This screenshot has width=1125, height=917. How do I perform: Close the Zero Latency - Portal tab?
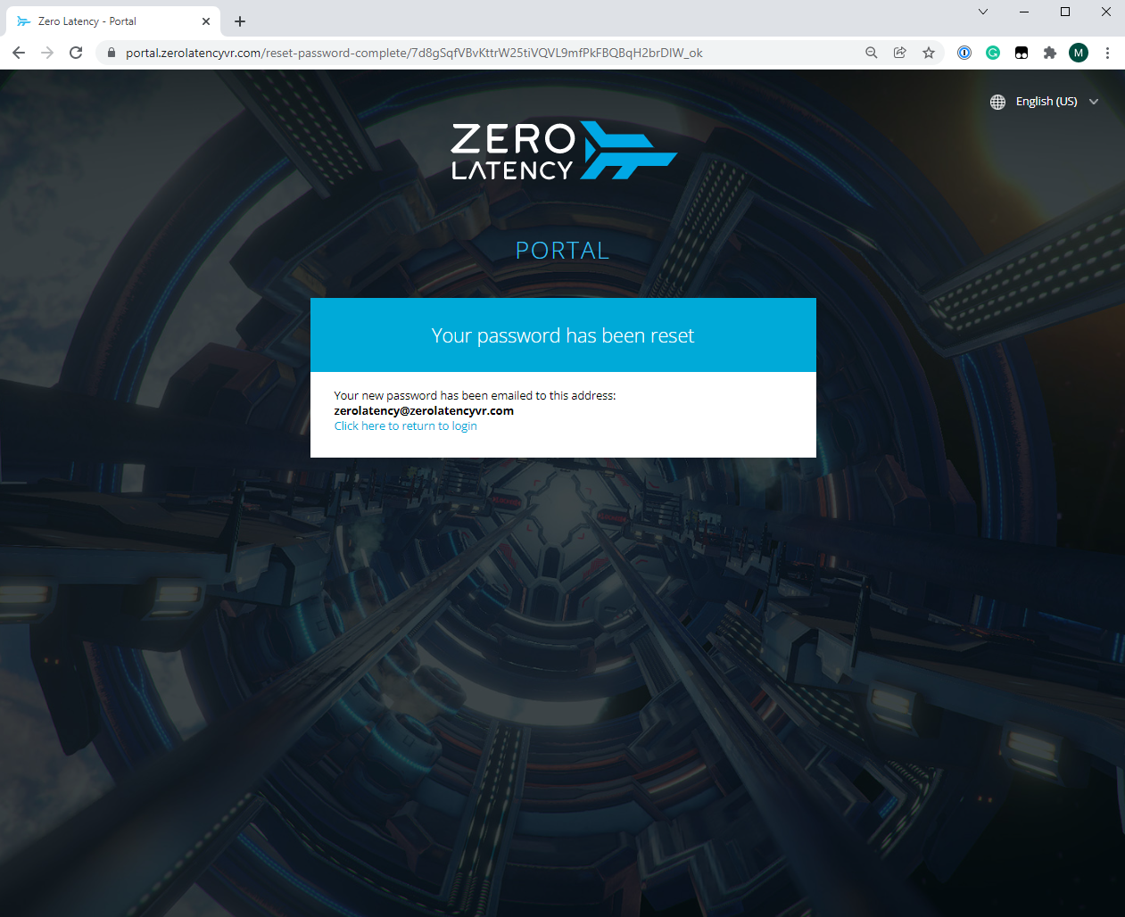click(206, 21)
